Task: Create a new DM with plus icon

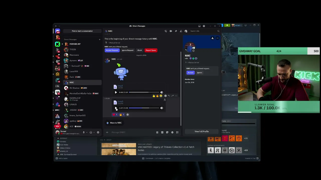Action: tap(100, 39)
